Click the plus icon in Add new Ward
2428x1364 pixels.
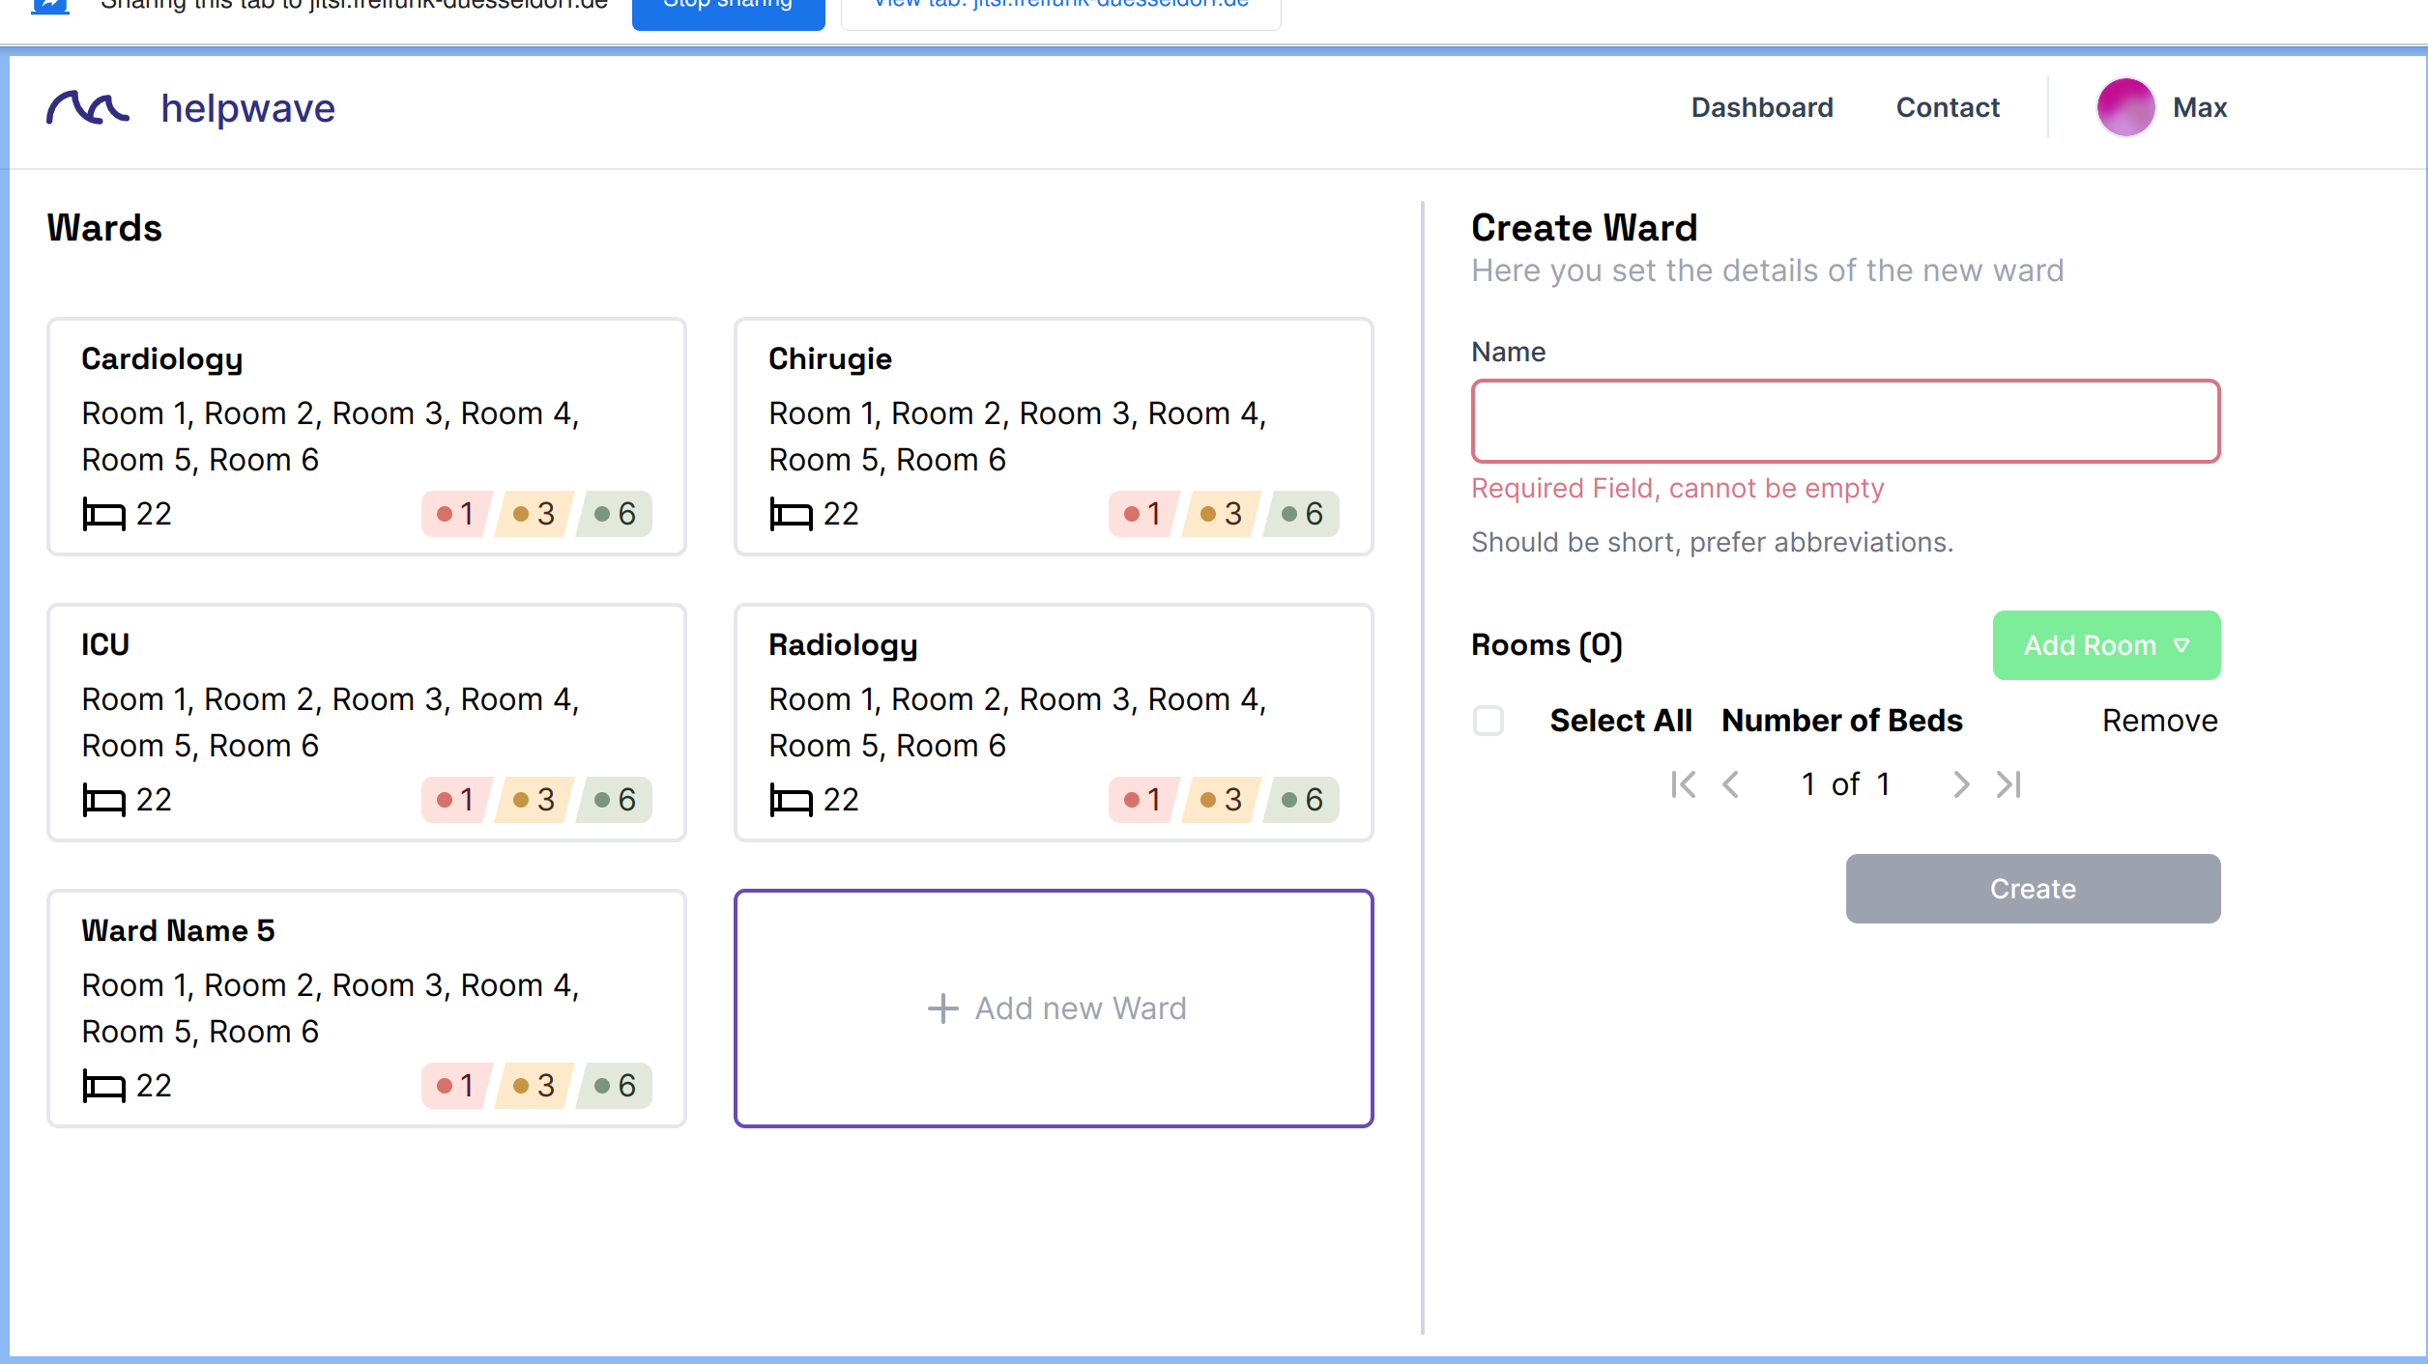(941, 1008)
